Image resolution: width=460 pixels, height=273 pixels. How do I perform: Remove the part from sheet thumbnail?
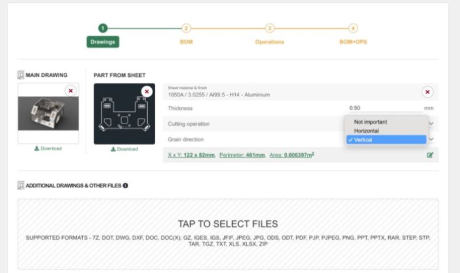(147, 91)
